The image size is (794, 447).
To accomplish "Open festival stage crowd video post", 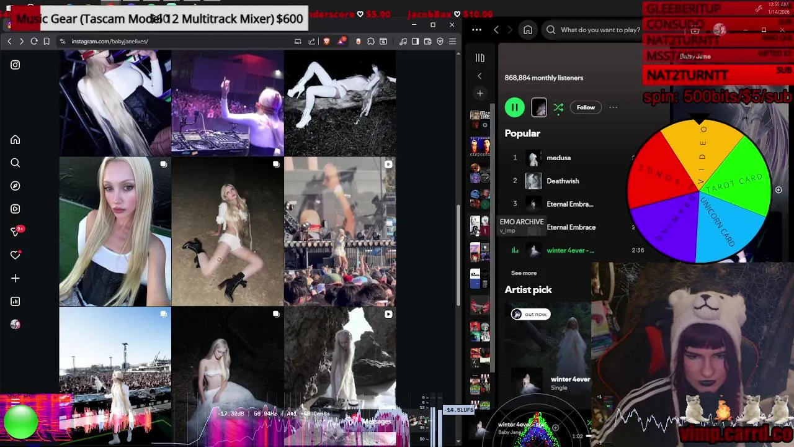I will coord(340,232).
